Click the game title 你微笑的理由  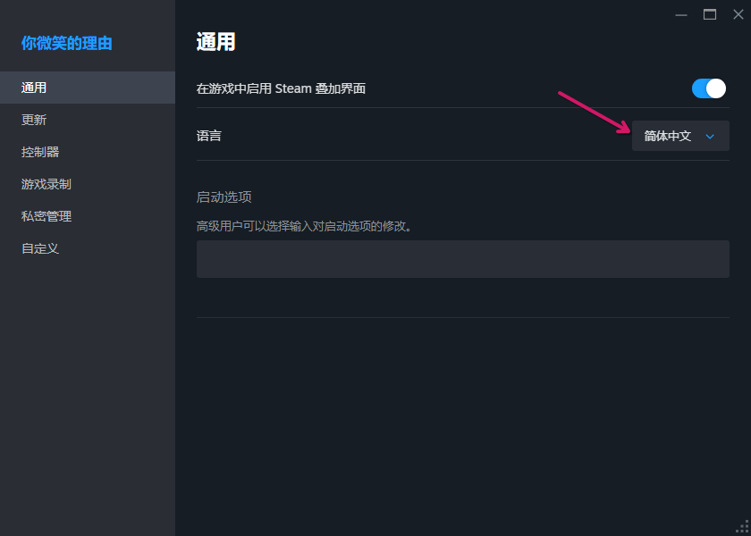coord(67,43)
